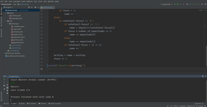This screenshot has width=207, height=107.
Task: Open the Git tool window at bottom
Action: [6, 104]
